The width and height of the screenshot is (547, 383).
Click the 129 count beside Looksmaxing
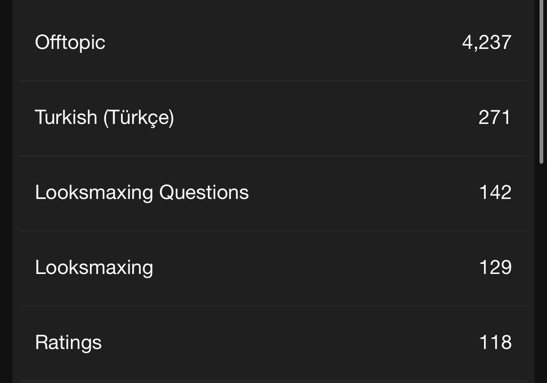pyautogui.click(x=495, y=267)
